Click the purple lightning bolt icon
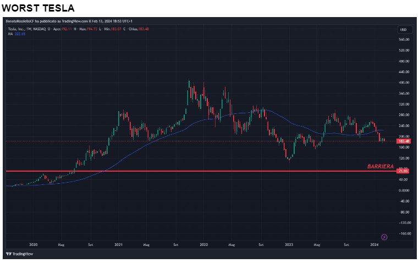The width and height of the screenshot is (419, 263). [x=384, y=237]
